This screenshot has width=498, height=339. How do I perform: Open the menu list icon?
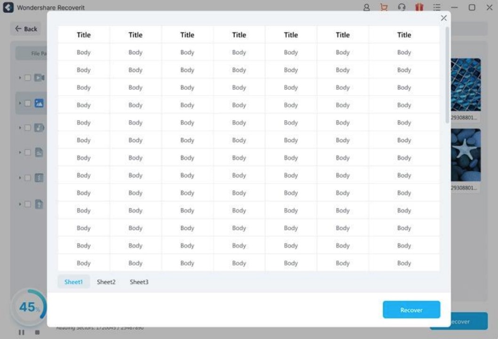[x=437, y=7]
